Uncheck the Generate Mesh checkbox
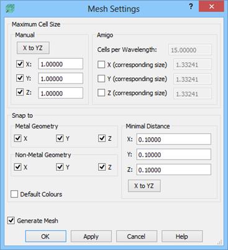 pyautogui.click(x=11, y=221)
